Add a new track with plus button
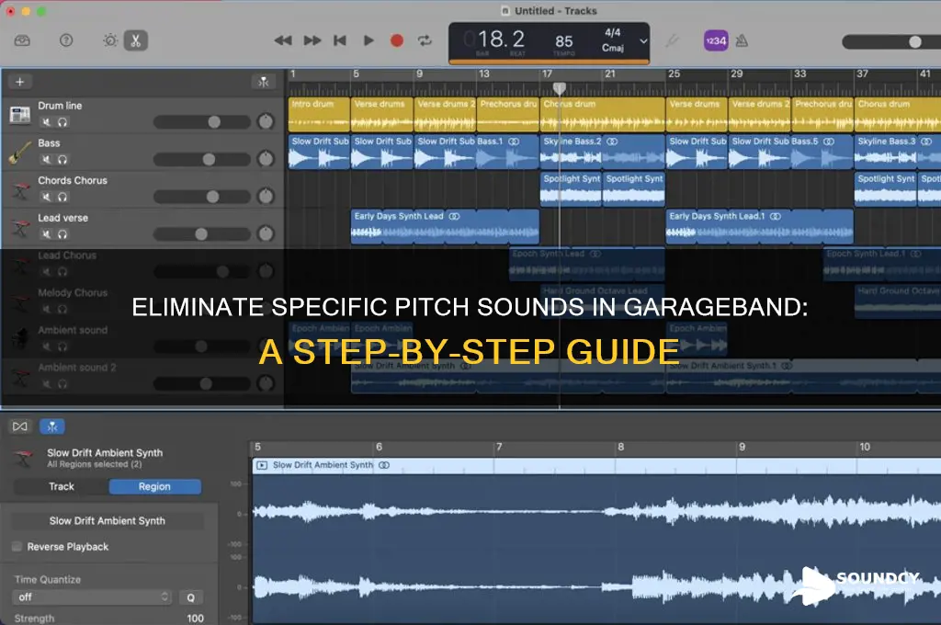 tap(20, 82)
